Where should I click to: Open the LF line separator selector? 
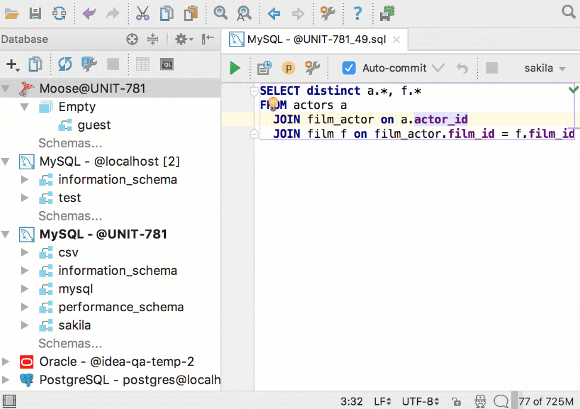[382, 401]
